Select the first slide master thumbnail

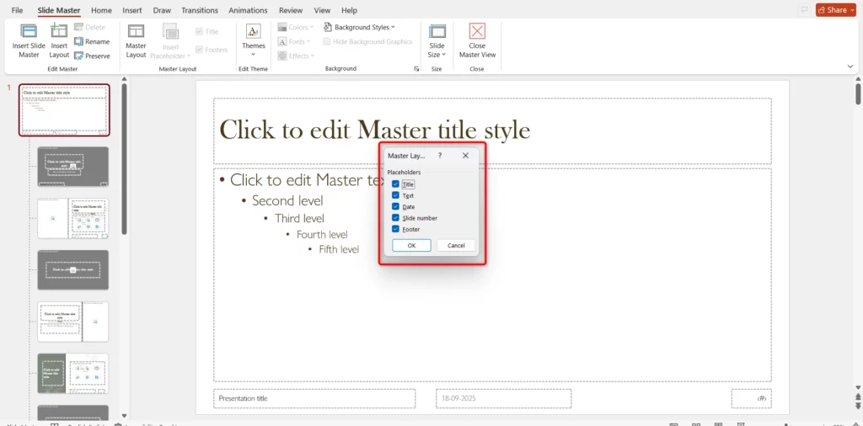coord(64,109)
